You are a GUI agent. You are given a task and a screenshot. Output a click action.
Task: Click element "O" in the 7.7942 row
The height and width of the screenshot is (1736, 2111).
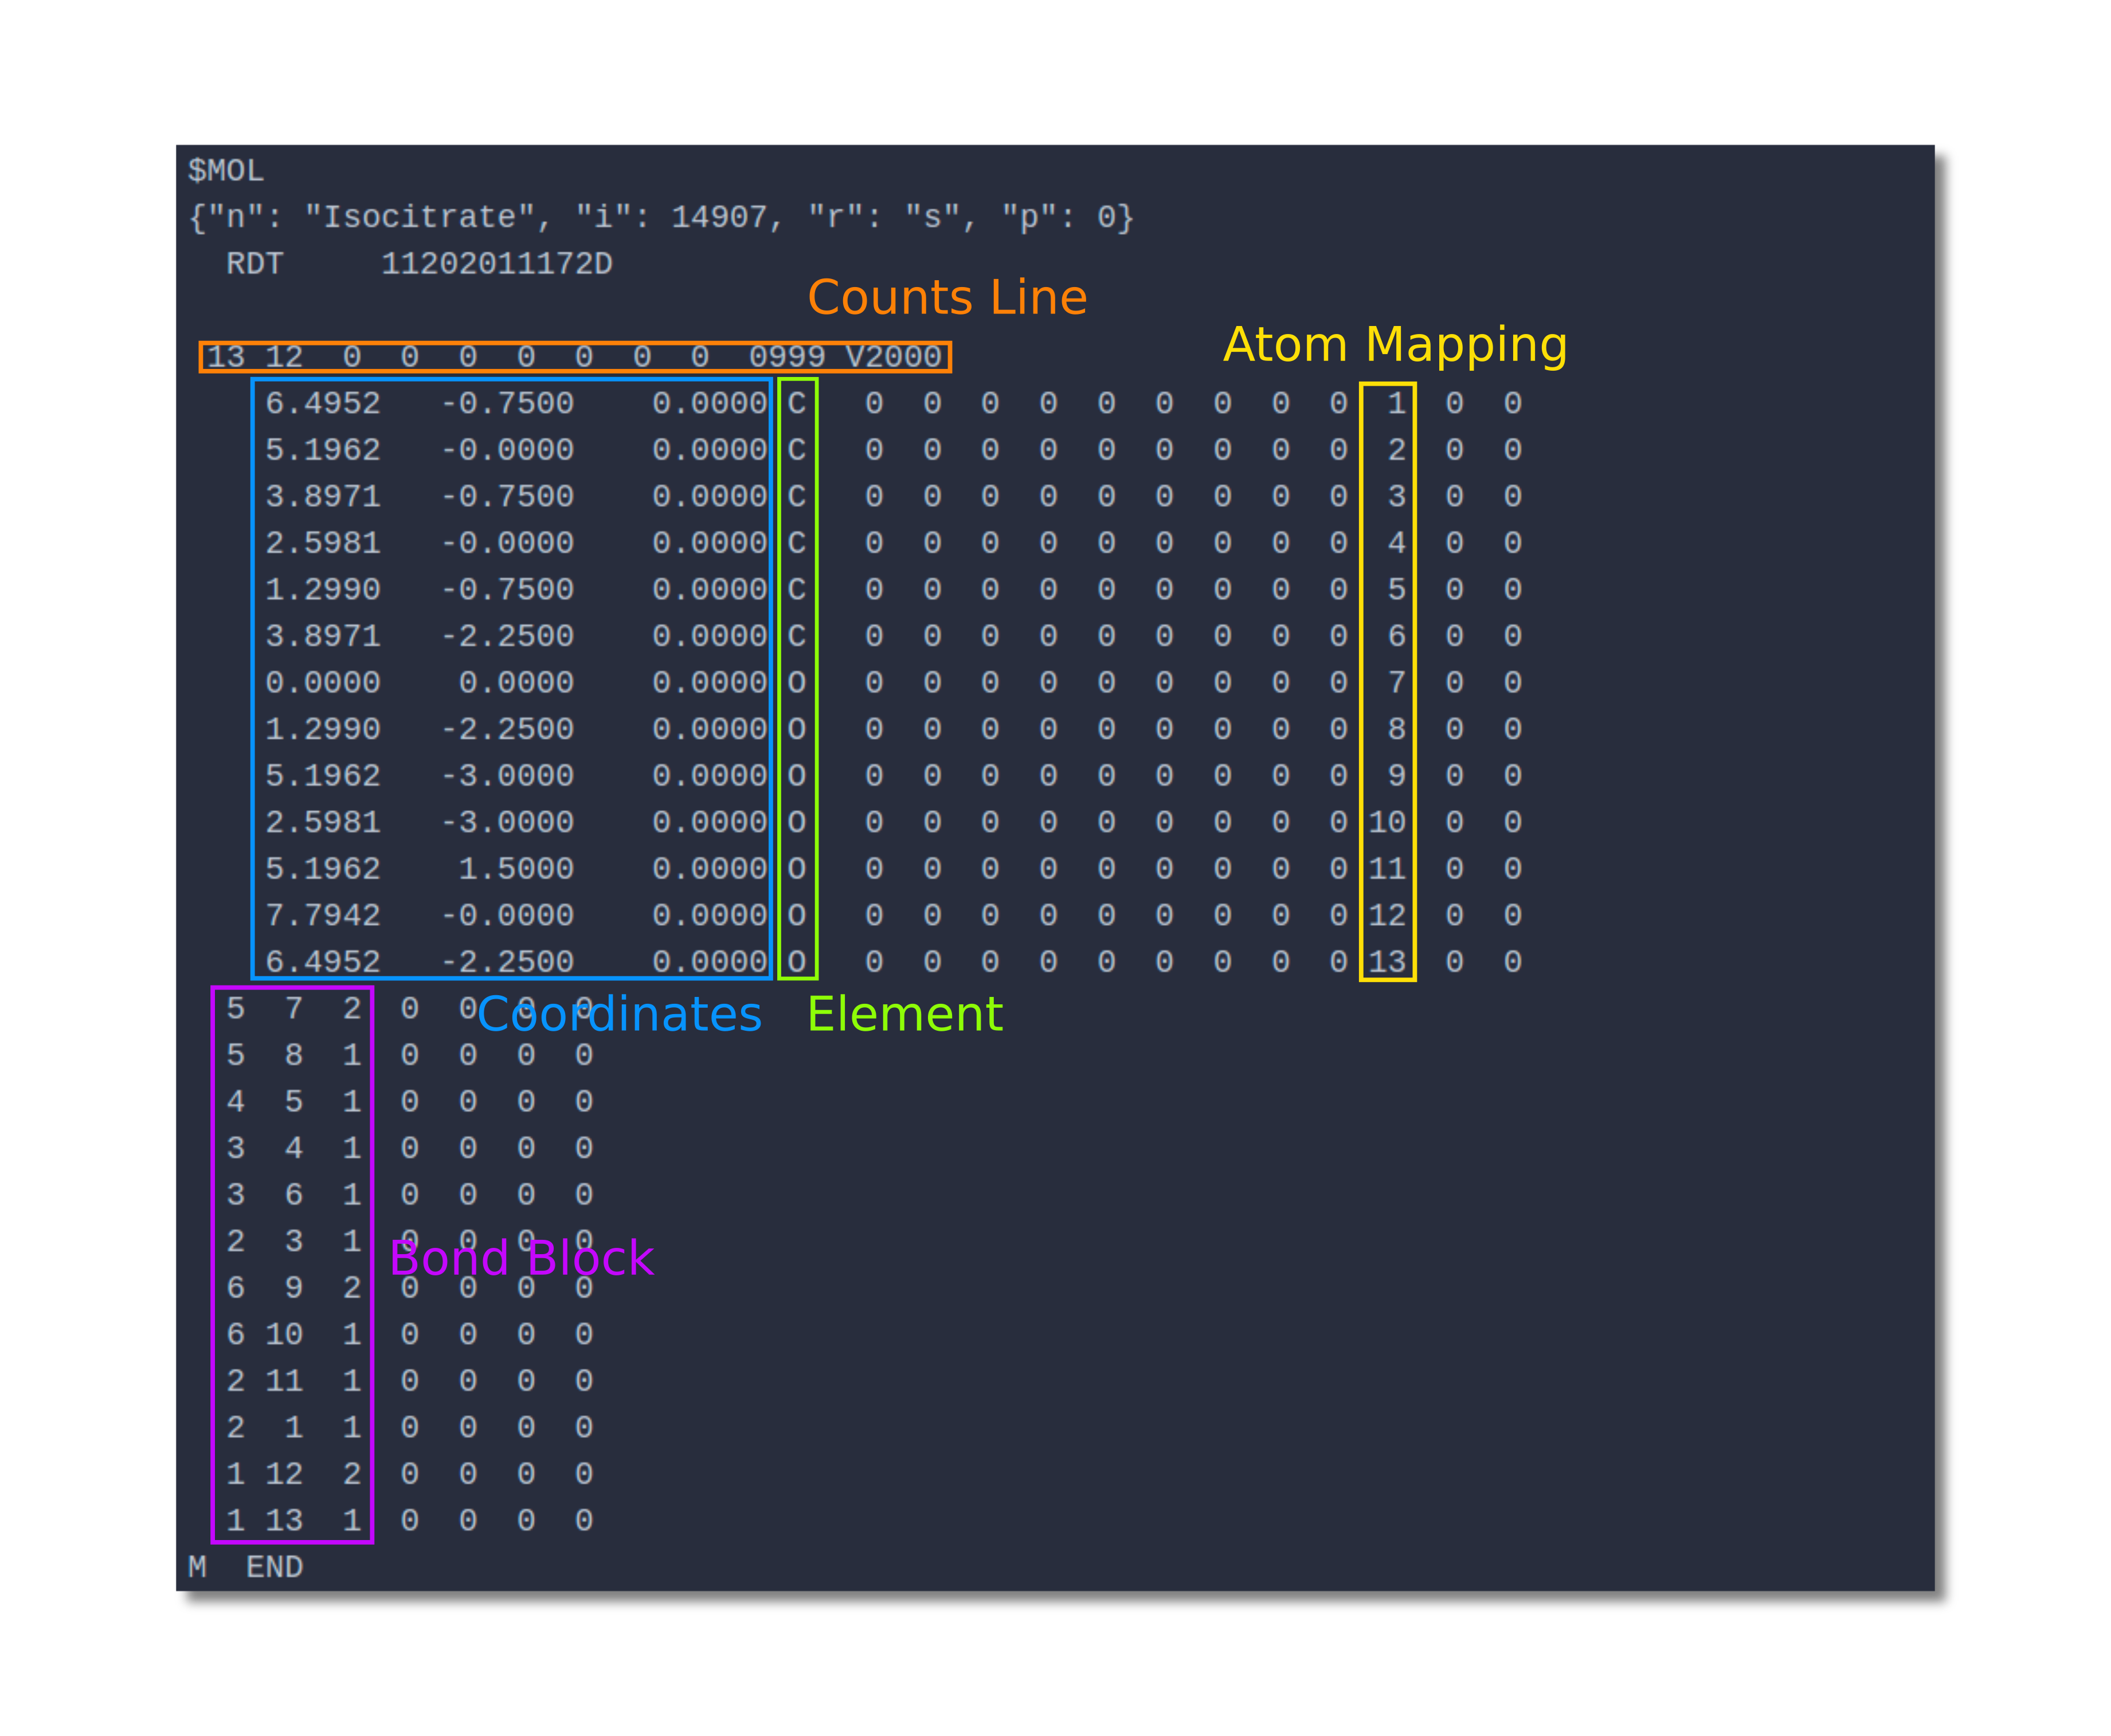pos(796,915)
